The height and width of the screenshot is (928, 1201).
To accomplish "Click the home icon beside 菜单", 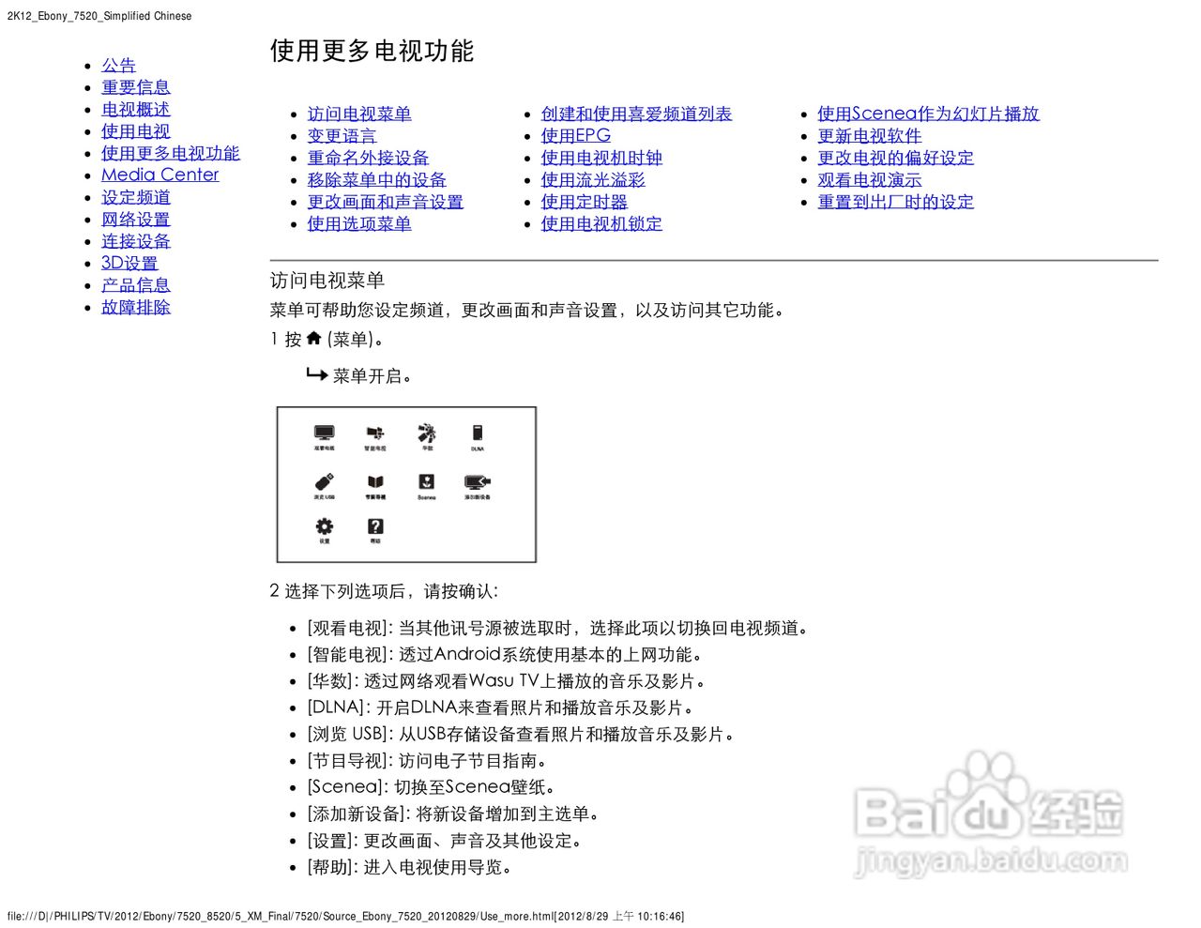I will tap(314, 338).
